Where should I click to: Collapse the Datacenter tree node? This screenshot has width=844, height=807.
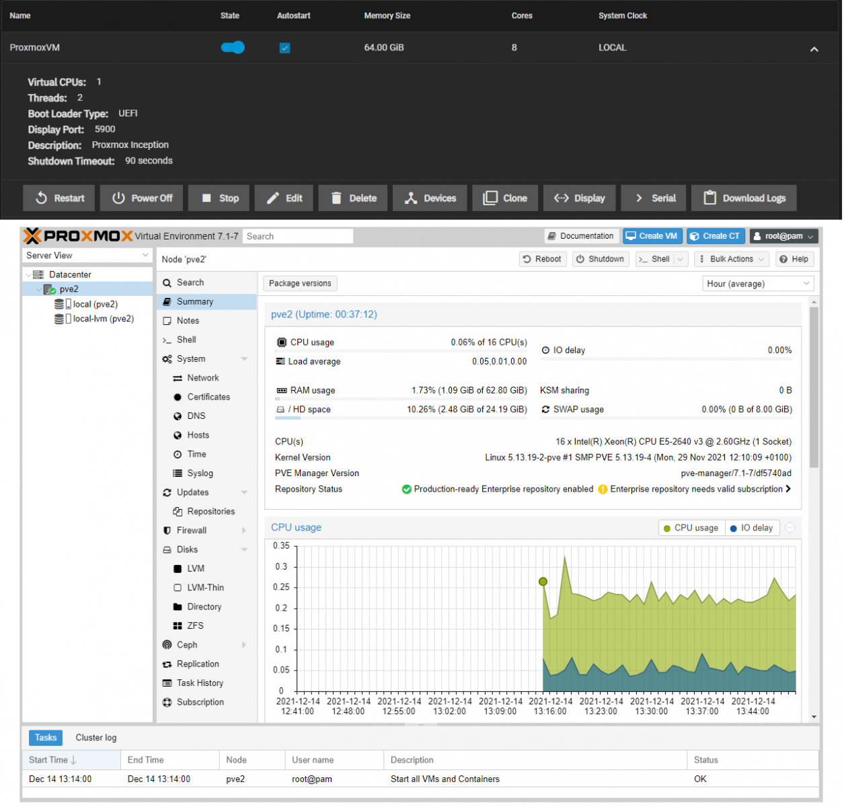[x=28, y=275]
